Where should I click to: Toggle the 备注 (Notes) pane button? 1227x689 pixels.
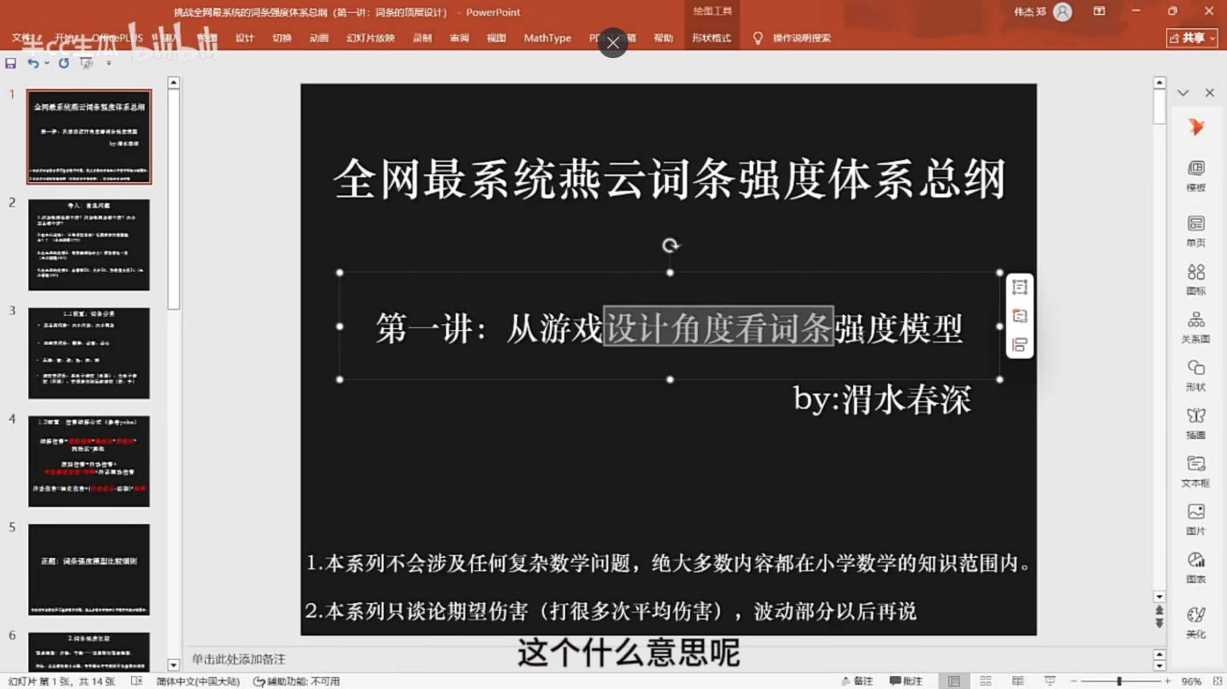pyautogui.click(x=858, y=682)
